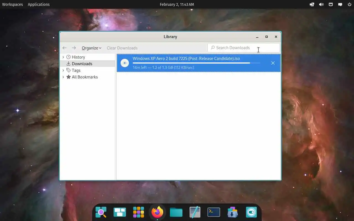The width and height of the screenshot is (354, 221).
Task: Expand the All Bookmarks tree node
Action: 63,77
